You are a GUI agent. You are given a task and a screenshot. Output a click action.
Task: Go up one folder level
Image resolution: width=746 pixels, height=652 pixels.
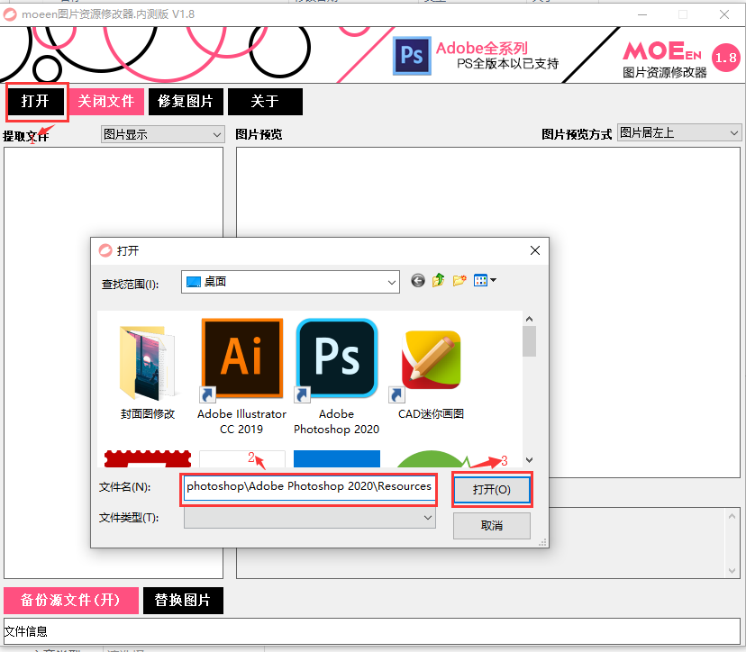(x=439, y=280)
